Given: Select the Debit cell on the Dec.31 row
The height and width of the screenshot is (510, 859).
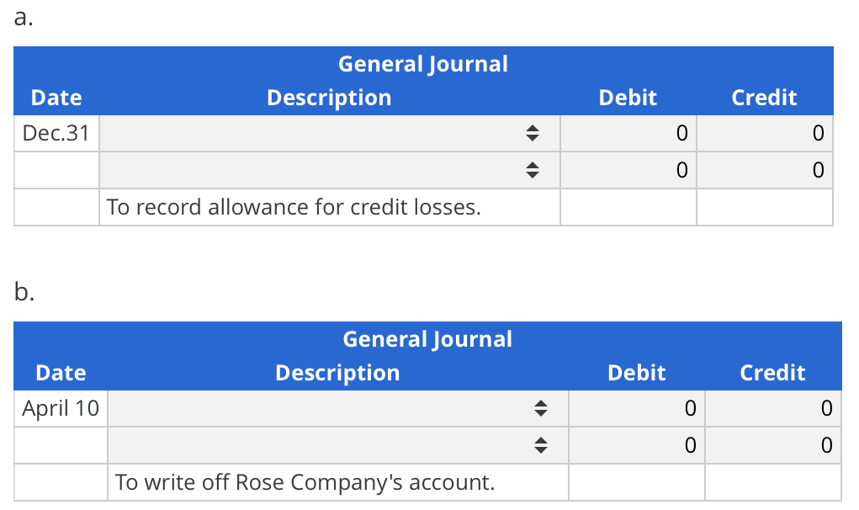Looking at the screenshot, I should (x=628, y=132).
